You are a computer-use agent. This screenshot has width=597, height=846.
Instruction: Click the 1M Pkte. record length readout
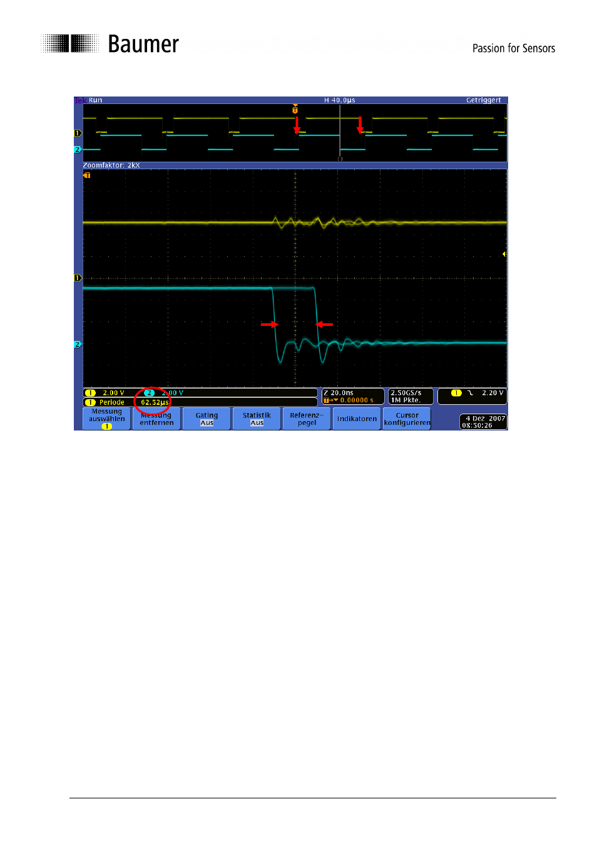(x=406, y=400)
